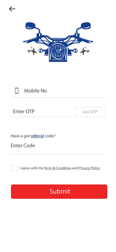Focus the Enter OTP field
Viewport: 116px width, 252px height.
[41, 111]
